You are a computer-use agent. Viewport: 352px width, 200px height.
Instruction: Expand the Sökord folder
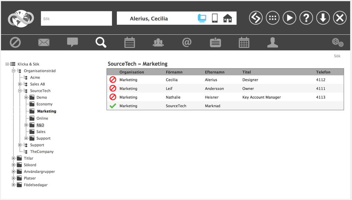point(13,165)
